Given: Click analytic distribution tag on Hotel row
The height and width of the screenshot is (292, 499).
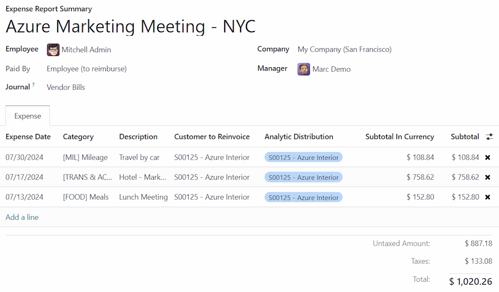Looking at the screenshot, I should pyautogui.click(x=303, y=177).
